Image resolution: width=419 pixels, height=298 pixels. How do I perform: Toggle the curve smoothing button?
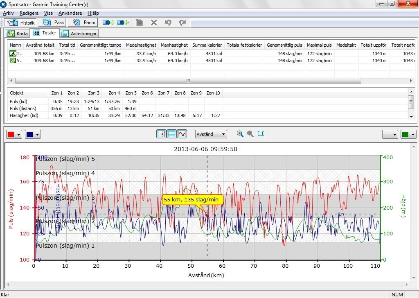coord(182,134)
